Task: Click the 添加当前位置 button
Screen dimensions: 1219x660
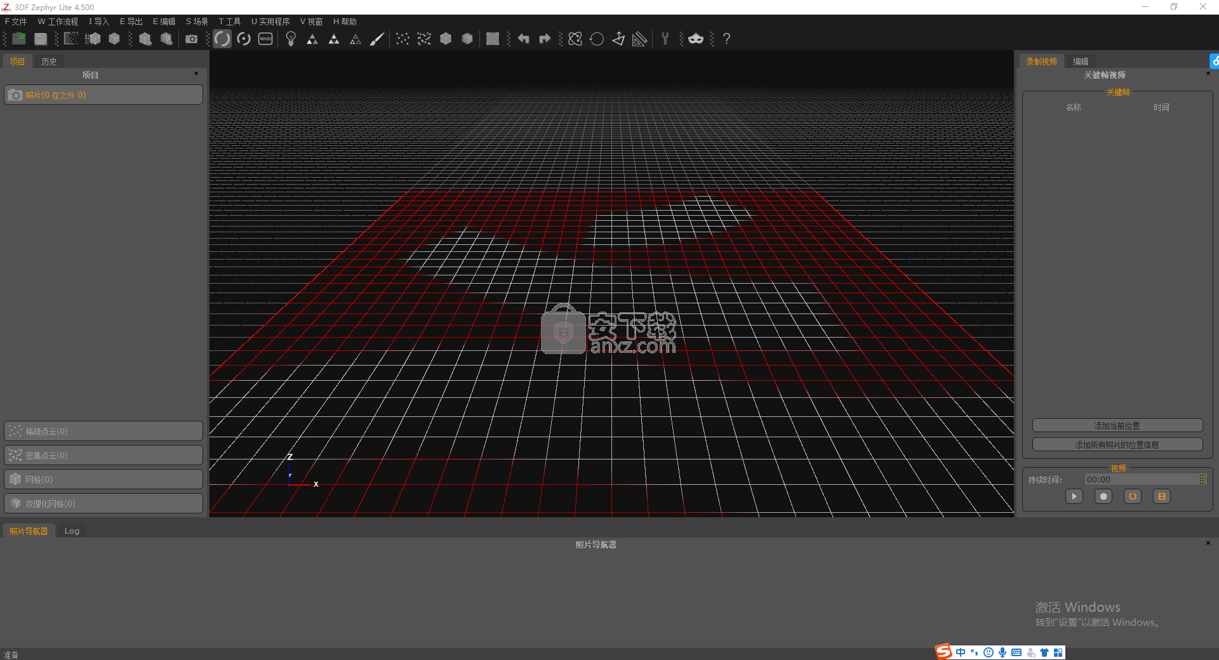Action: click(x=1117, y=426)
